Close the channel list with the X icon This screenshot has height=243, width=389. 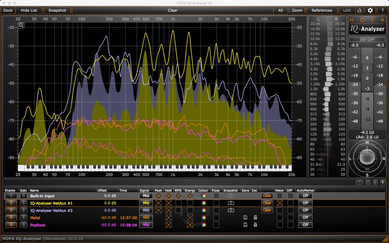click(383, 183)
